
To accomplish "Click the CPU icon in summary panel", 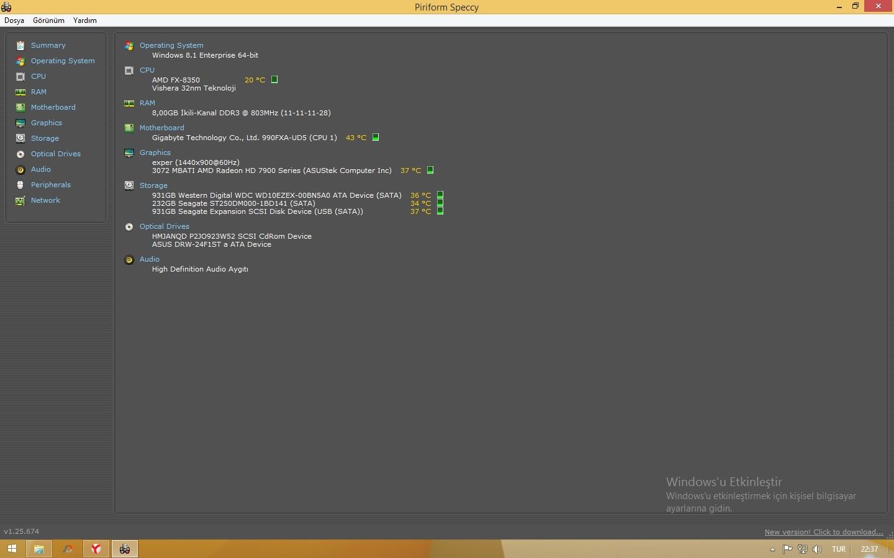I will click(x=129, y=71).
